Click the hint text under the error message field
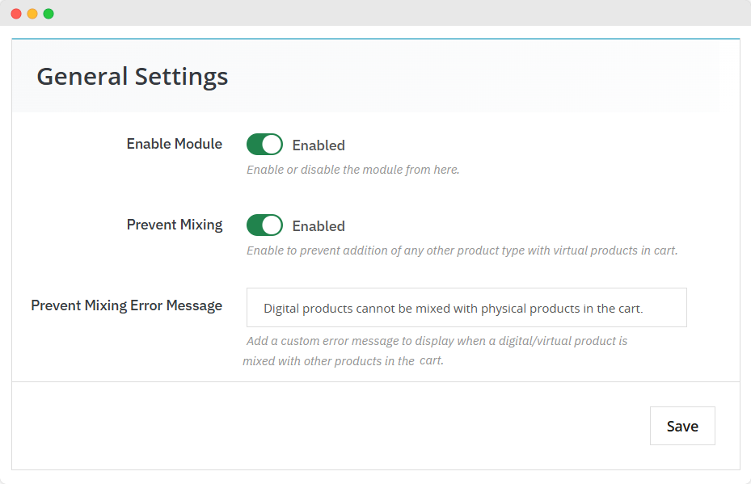 (437, 342)
